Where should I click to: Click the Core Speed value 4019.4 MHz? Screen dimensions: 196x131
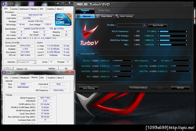click(x=25, y=46)
